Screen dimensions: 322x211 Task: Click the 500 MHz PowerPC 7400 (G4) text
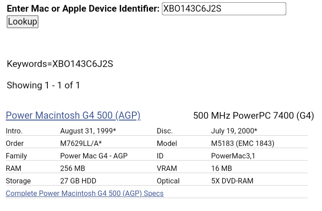tap(254, 116)
